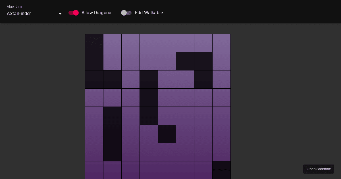Click the top-right walkable grid cell
Screen dimensions: 341x179
point(221,43)
